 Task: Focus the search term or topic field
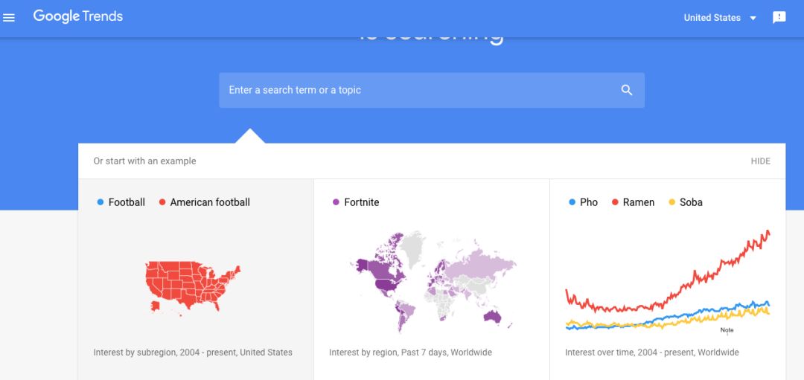(x=417, y=90)
